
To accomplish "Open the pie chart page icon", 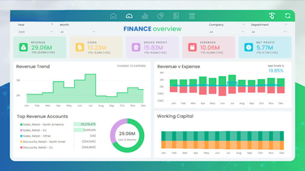I will (161, 16).
